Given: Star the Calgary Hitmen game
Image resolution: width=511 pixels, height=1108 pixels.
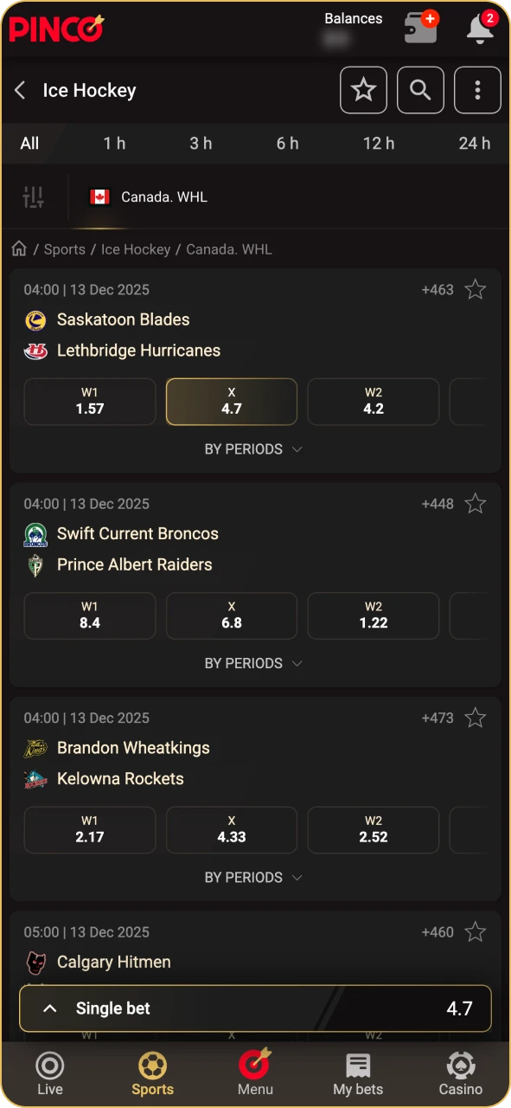Looking at the screenshot, I should pyautogui.click(x=475, y=932).
